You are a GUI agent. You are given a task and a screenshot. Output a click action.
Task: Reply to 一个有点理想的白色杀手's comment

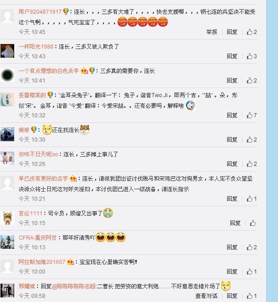(x=232, y=80)
